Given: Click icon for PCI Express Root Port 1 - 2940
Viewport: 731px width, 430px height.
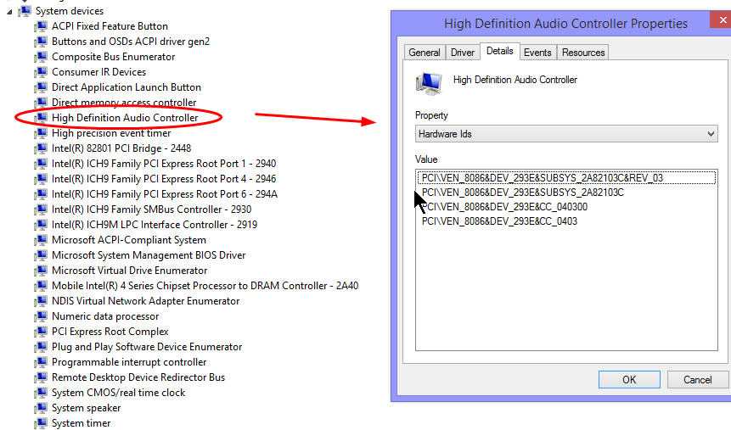Looking at the screenshot, I should [41, 164].
